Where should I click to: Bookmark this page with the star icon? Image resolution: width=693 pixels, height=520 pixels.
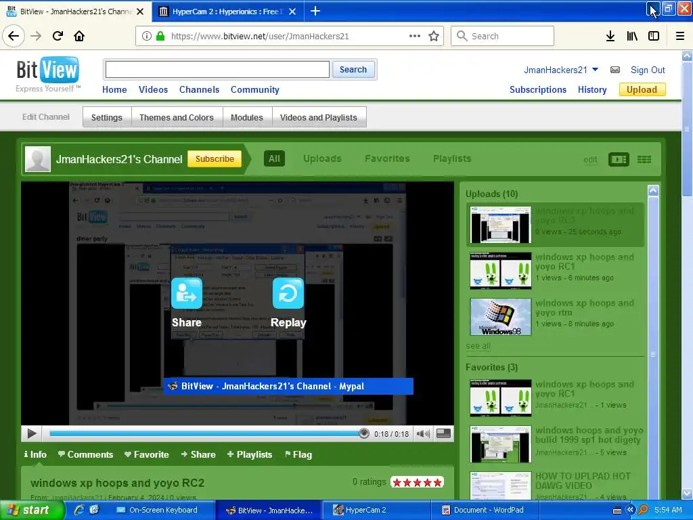tap(434, 36)
